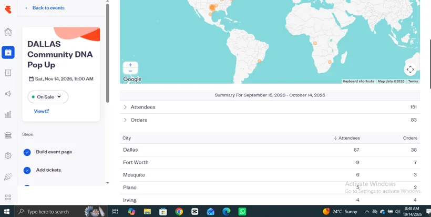Open the event View link
This screenshot has height=217, width=431.
pos(42,111)
